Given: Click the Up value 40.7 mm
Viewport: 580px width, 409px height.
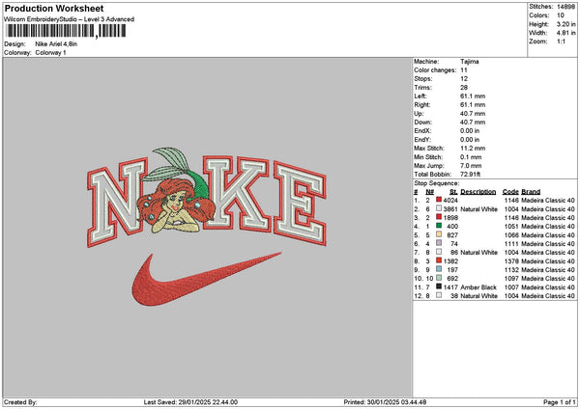Looking at the screenshot, I should pyautogui.click(x=473, y=113).
